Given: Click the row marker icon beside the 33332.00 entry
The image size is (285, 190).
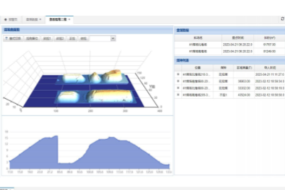Looking at the screenshot, I should (x=178, y=88).
